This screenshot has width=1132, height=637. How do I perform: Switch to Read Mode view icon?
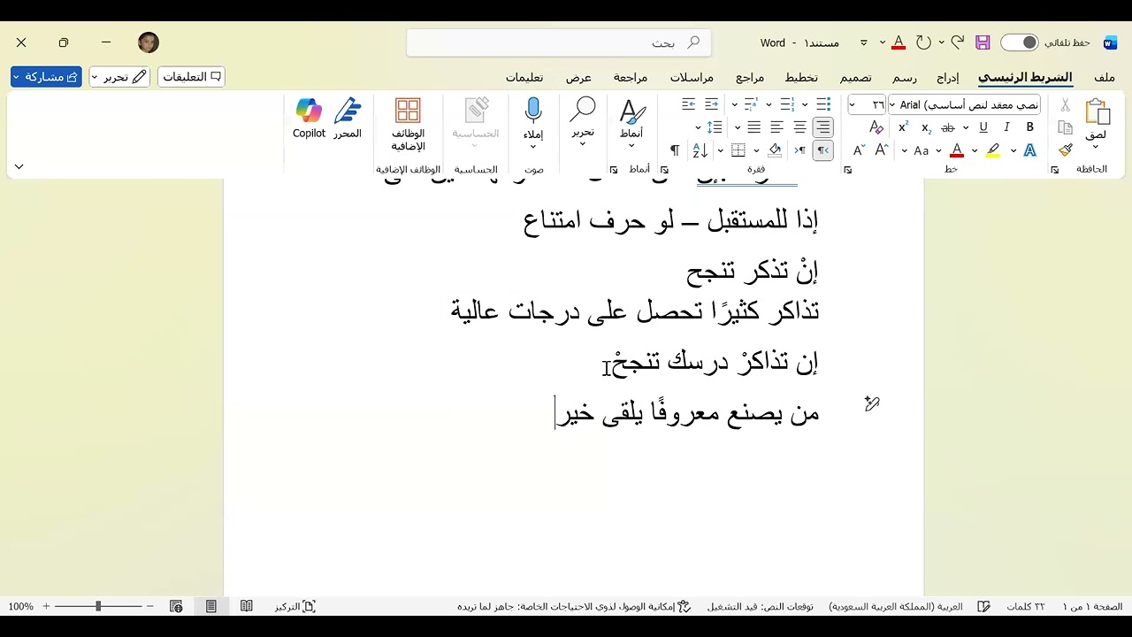point(247,606)
